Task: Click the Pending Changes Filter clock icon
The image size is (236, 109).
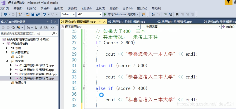Action: (x=28, y=28)
